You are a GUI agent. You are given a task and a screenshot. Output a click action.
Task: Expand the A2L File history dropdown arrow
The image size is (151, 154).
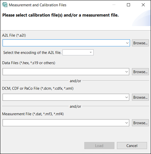127,43
